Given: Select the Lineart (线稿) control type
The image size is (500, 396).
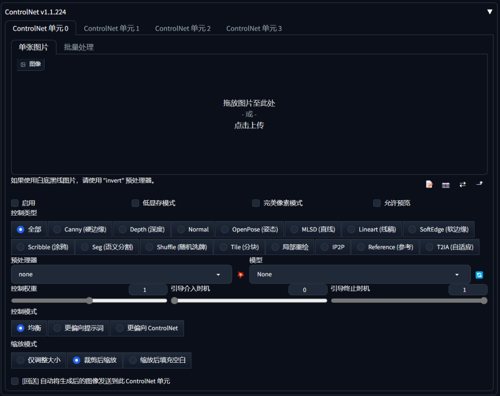Looking at the screenshot, I should pyautogui.click(x=372, y=229).
